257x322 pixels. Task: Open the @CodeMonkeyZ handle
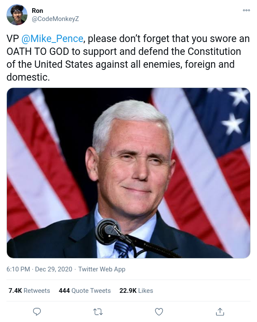coord(55,19)
